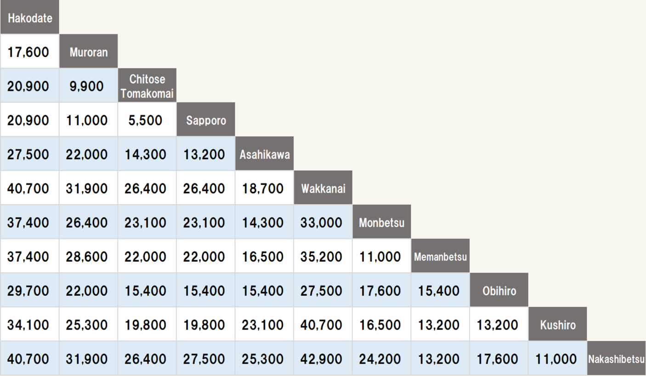This screenshot has width=646, height=376.
Task: Select the 34,100 fare cell
Action: [x=28, y=325]
